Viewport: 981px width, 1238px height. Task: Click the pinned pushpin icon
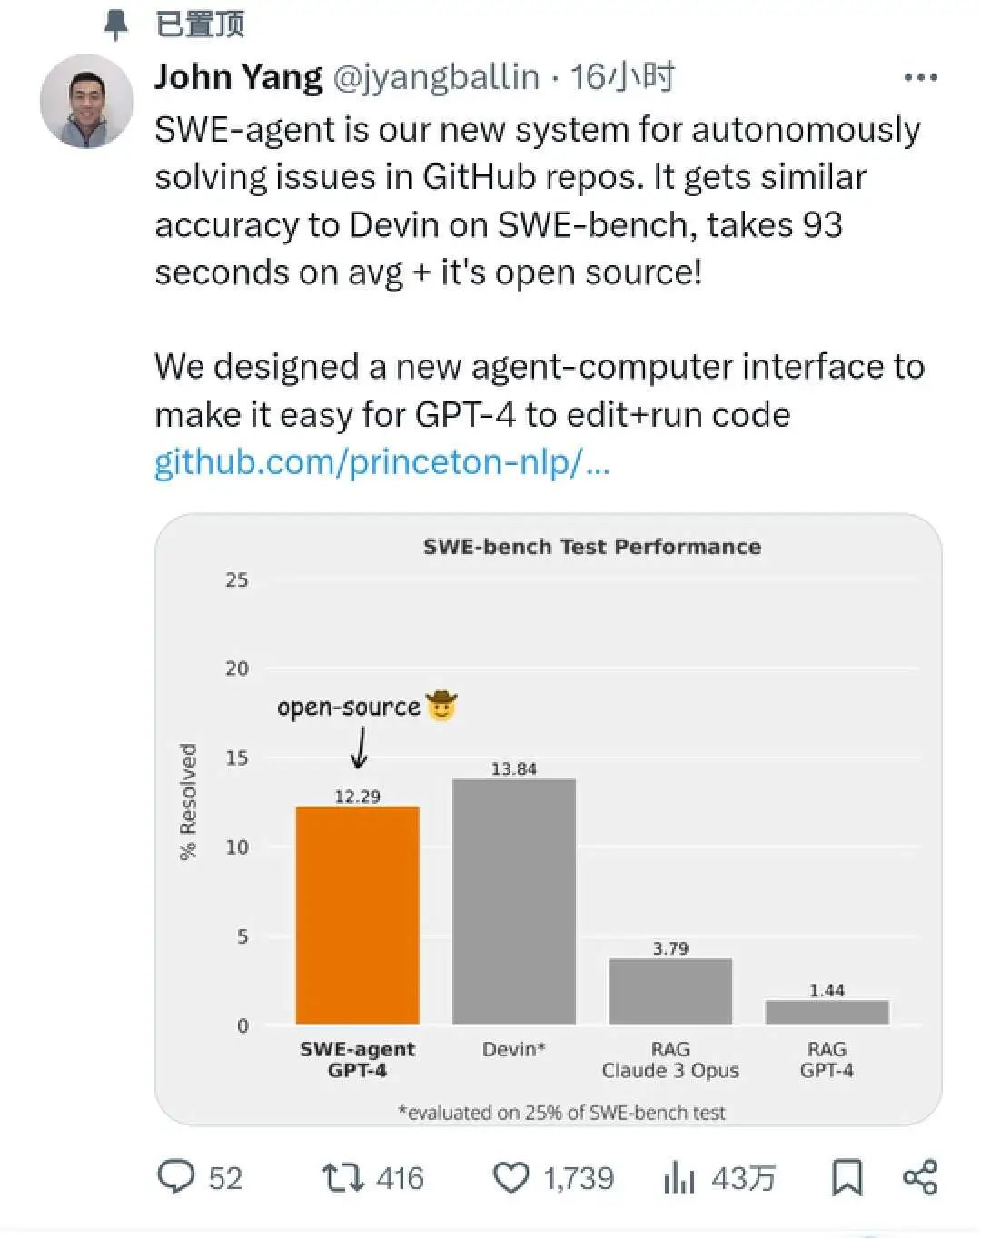[115, 25]
